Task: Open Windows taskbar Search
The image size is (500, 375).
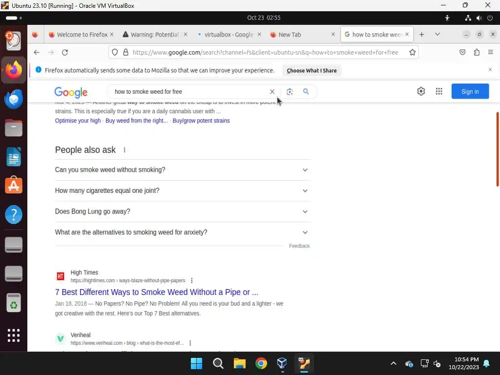Action: [218, 363]
